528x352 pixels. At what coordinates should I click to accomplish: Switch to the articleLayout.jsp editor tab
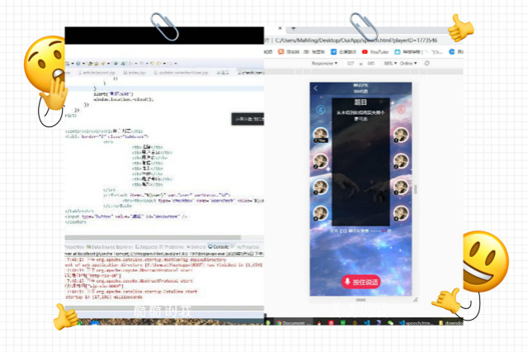tap(97, 73)
